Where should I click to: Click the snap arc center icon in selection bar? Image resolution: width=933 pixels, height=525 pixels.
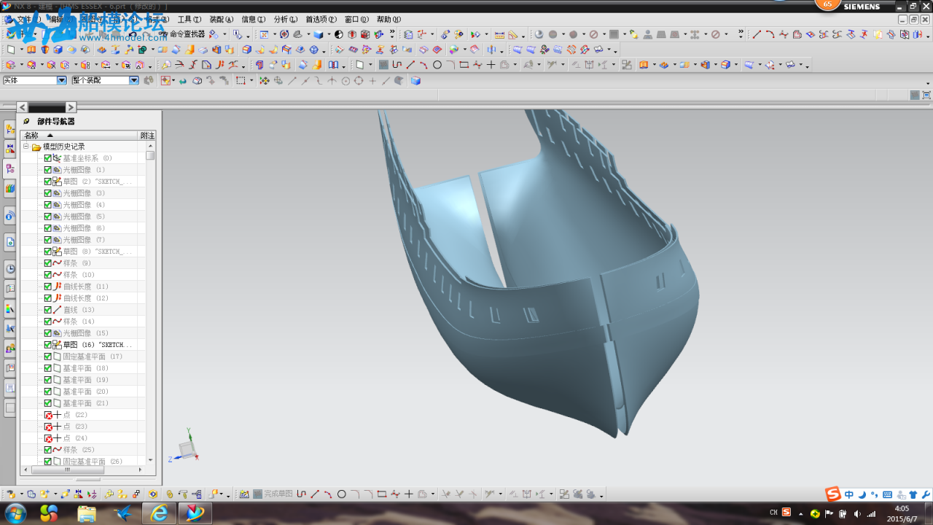pos(346,81)
